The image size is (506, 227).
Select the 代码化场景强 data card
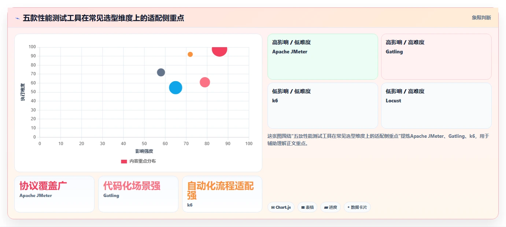coord(138,194)
